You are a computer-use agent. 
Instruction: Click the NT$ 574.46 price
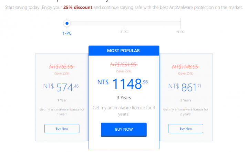pos(61,87)
